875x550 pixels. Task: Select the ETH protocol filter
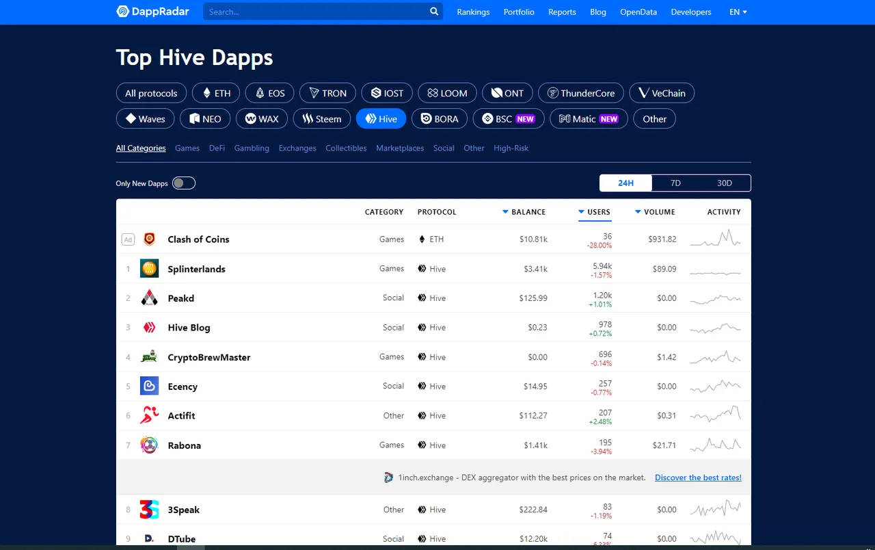[216, 93]
